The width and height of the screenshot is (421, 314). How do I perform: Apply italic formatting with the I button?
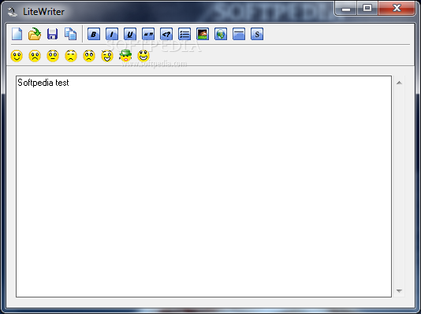click(112, 34)
